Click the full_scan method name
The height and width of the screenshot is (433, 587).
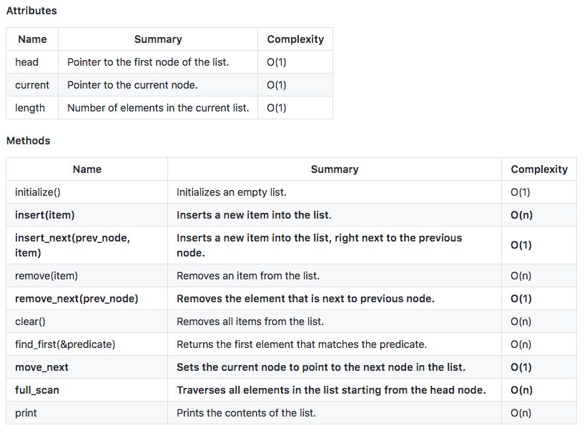click(x=36, y=390)
